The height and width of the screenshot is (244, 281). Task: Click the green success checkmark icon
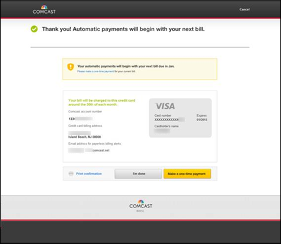tap(34, 29)
